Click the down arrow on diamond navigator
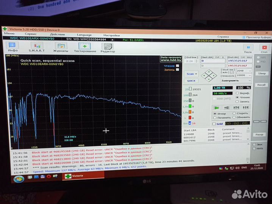Image resolution: width=272 pixels, height=204 pixels. click(x=209, y=79)
